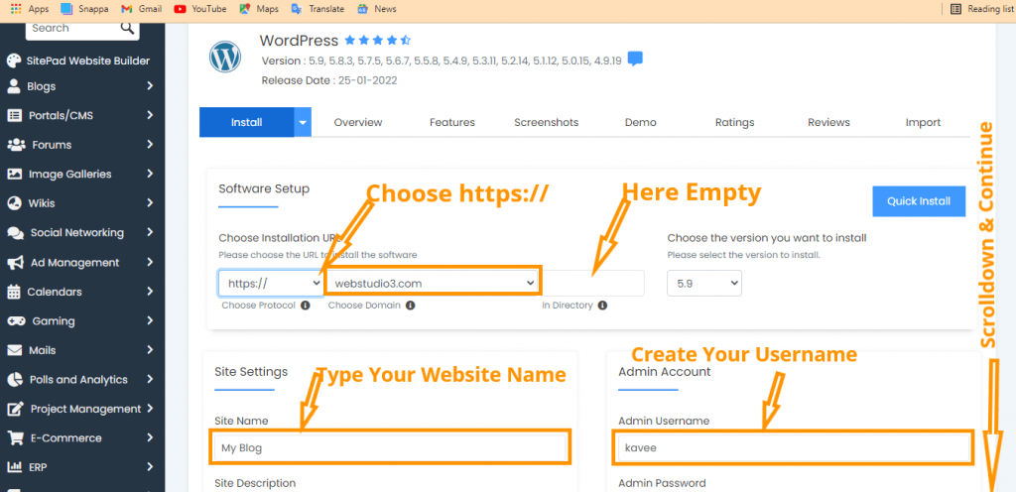Click the Project Management edit icon

coord(15,409)
